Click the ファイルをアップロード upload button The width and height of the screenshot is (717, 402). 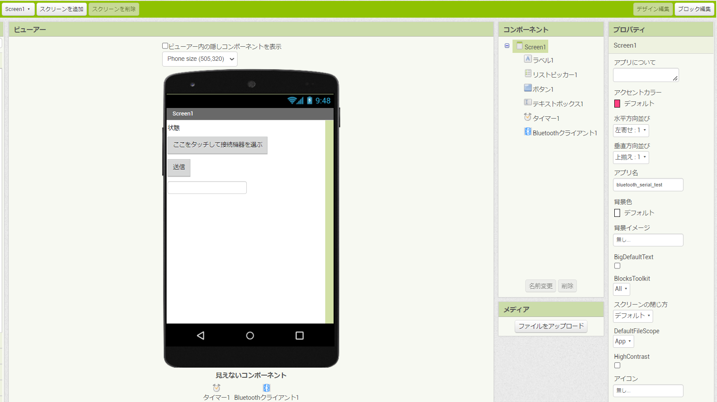pos(551,326)
